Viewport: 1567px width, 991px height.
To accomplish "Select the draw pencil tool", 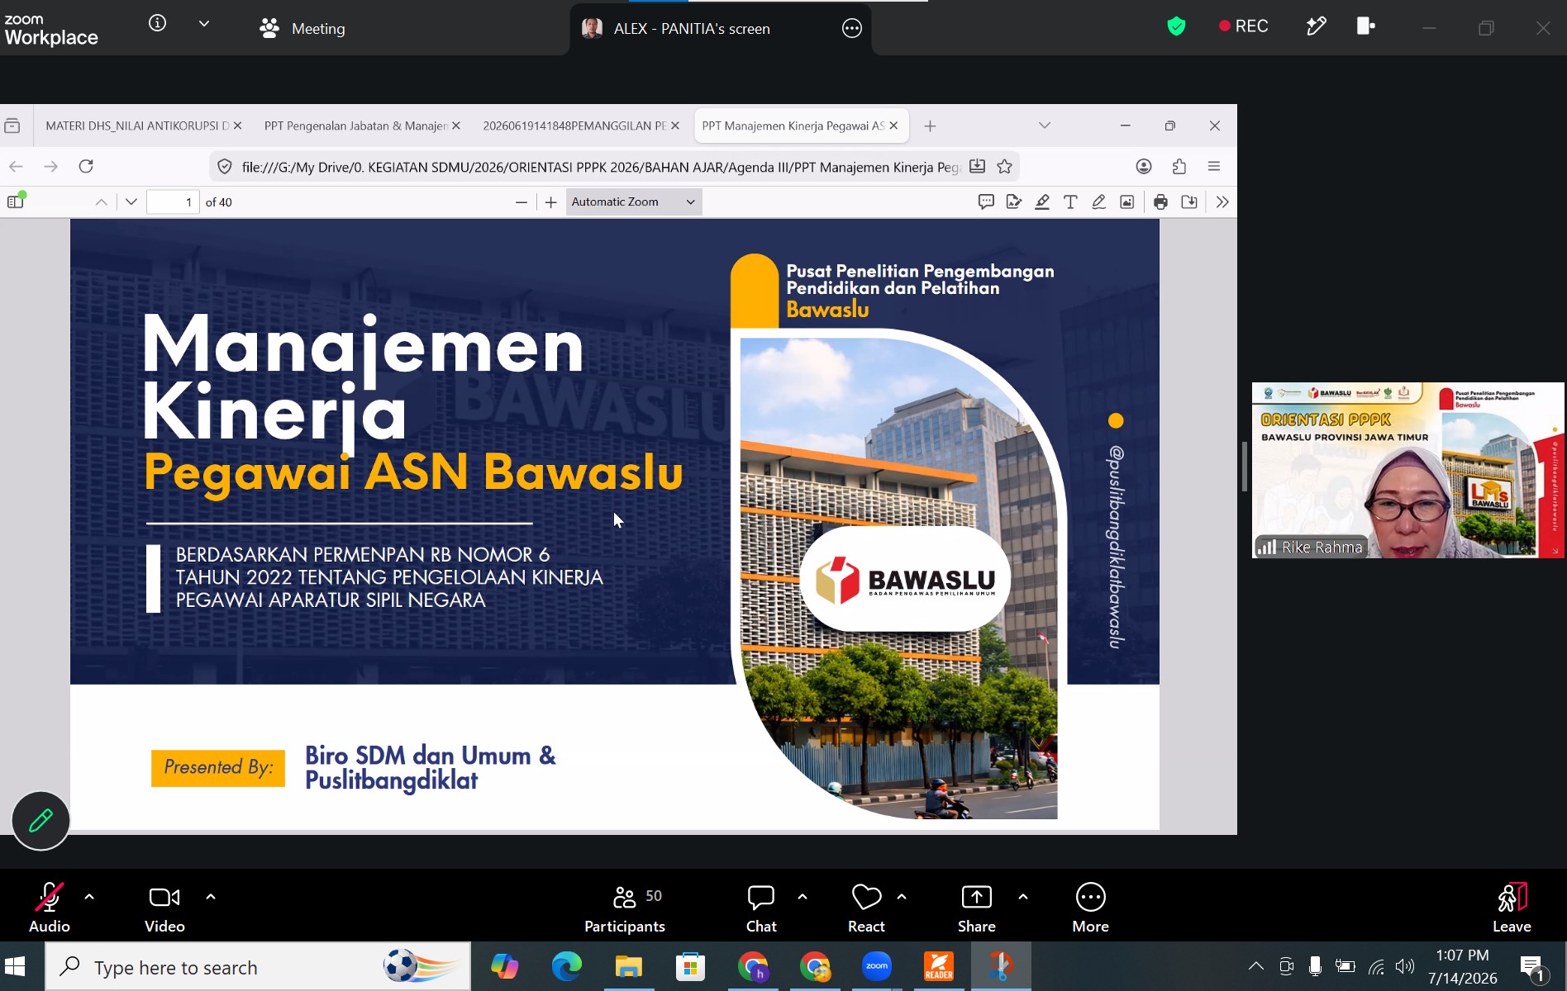I will click(x=1098, y=202).
